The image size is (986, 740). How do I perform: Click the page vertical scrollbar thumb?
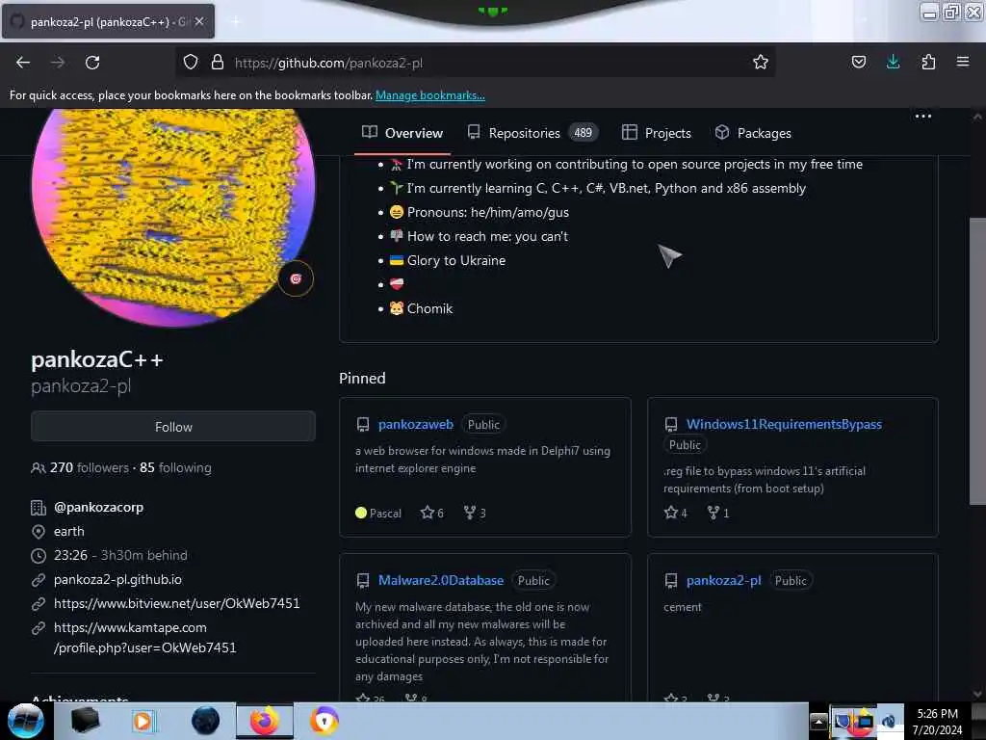[x=977, y=361]
